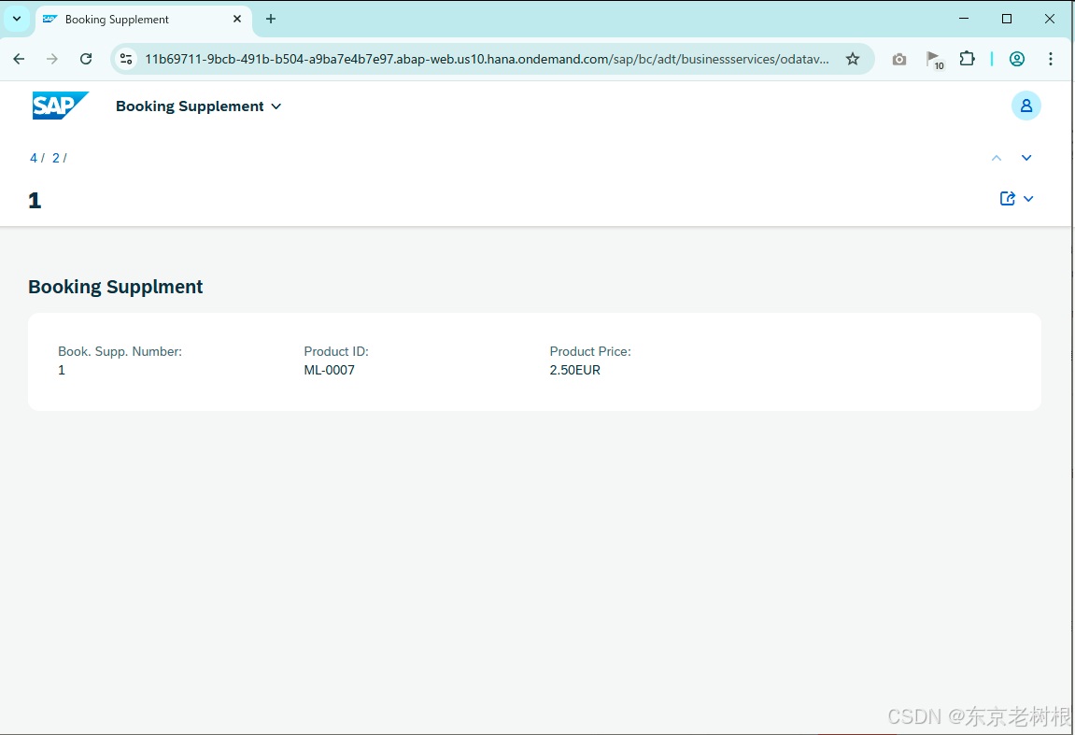The image size is (1075, 735).
Task: Open the user profile avatar
Action: (x=1025, y=106)
